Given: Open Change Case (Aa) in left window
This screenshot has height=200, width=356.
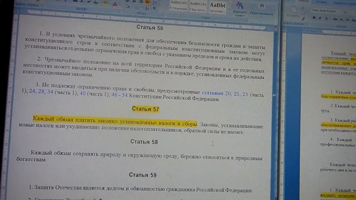Looking at the screenshot, I should coord(96,2).
